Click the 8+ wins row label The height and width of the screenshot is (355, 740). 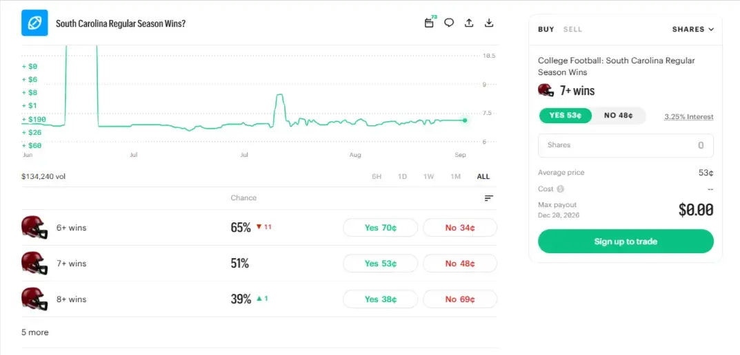coord(71,299)
